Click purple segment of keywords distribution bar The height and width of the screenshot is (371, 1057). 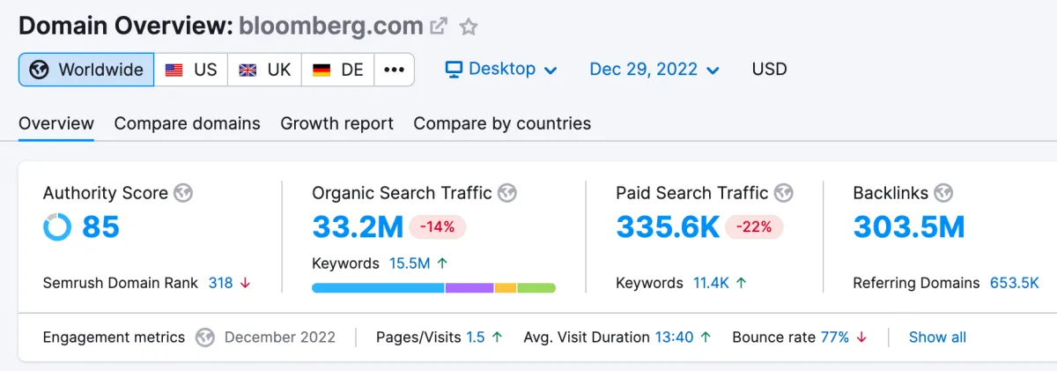[469, 287]
